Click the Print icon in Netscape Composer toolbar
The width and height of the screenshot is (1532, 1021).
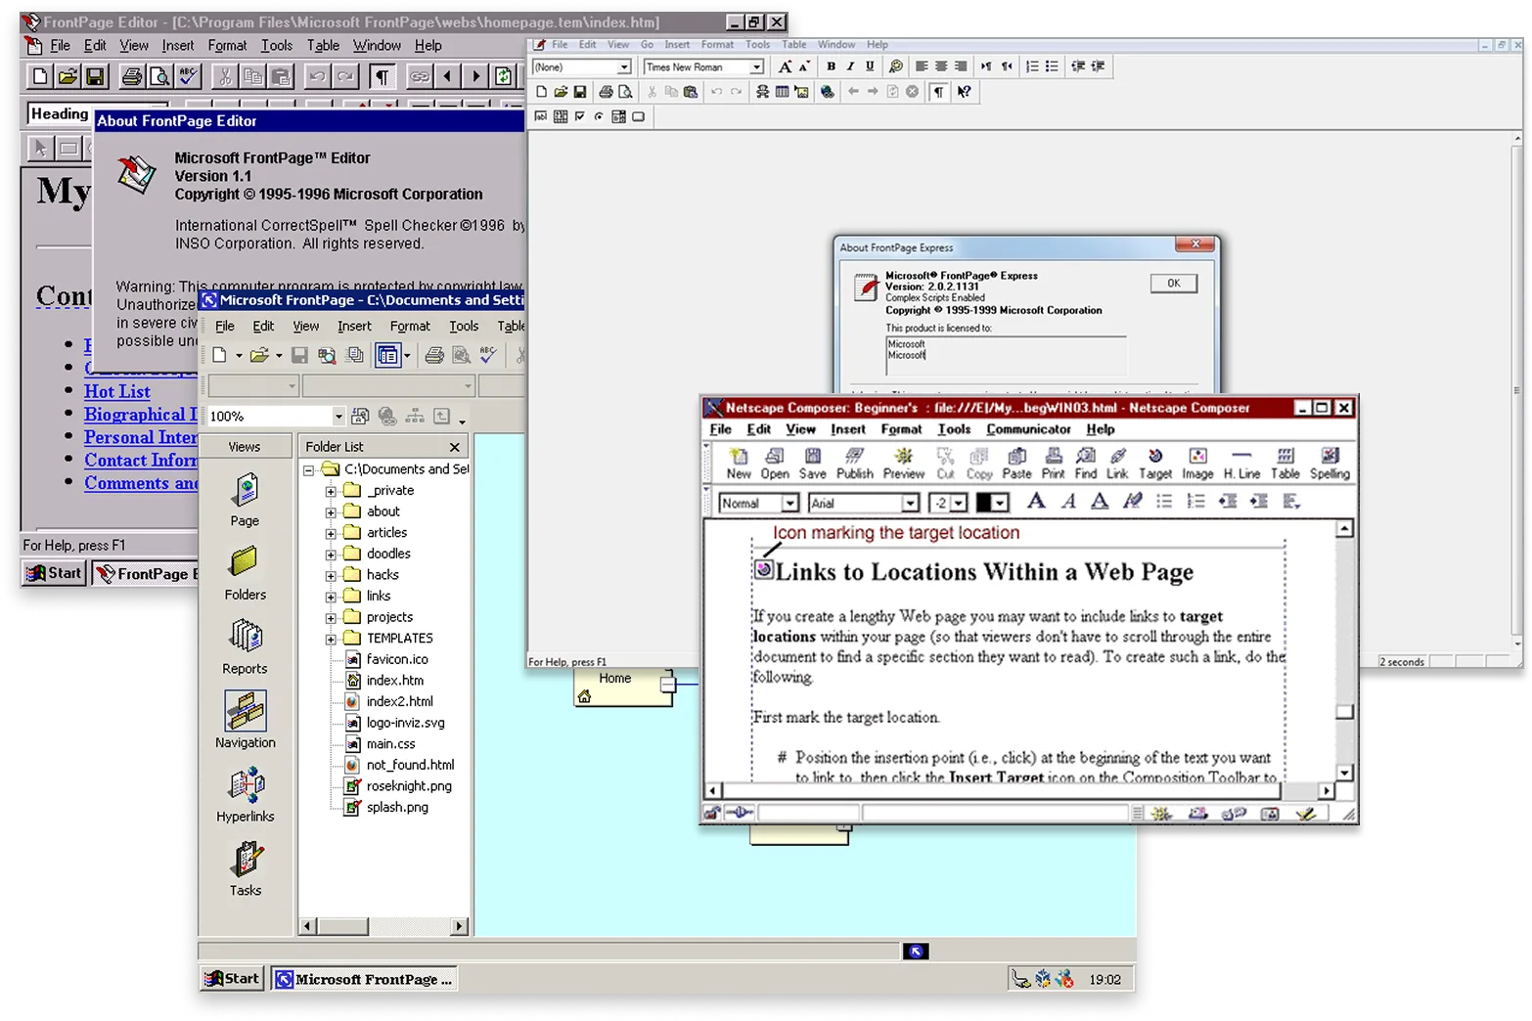click(1053, 464)
